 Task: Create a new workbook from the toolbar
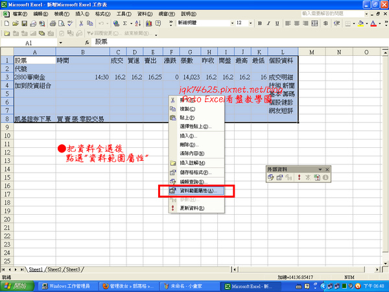tap(6, 23)
